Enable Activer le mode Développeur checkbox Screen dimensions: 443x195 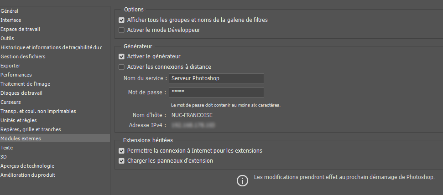[121, 30]
